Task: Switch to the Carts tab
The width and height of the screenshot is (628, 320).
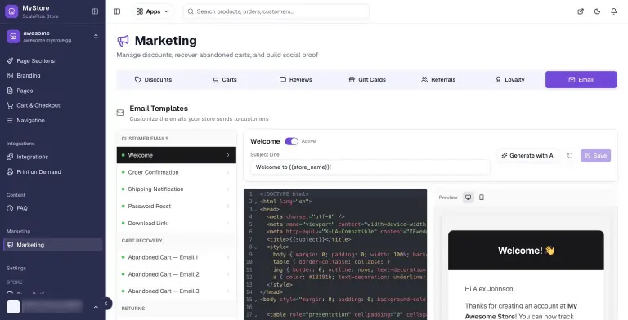Action: [x=224, y=80]
